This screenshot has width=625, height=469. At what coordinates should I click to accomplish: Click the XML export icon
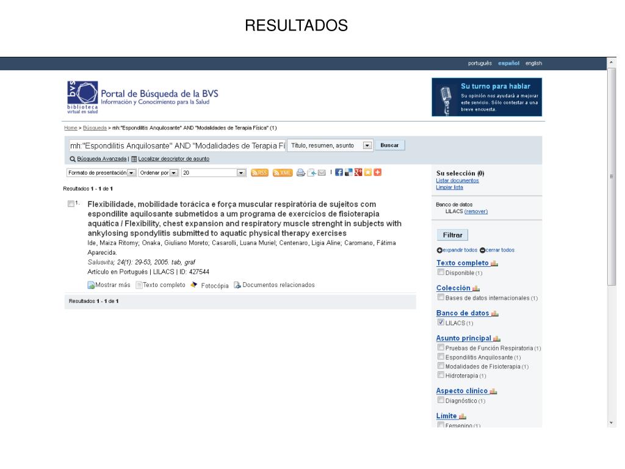(x=283, y=173)
